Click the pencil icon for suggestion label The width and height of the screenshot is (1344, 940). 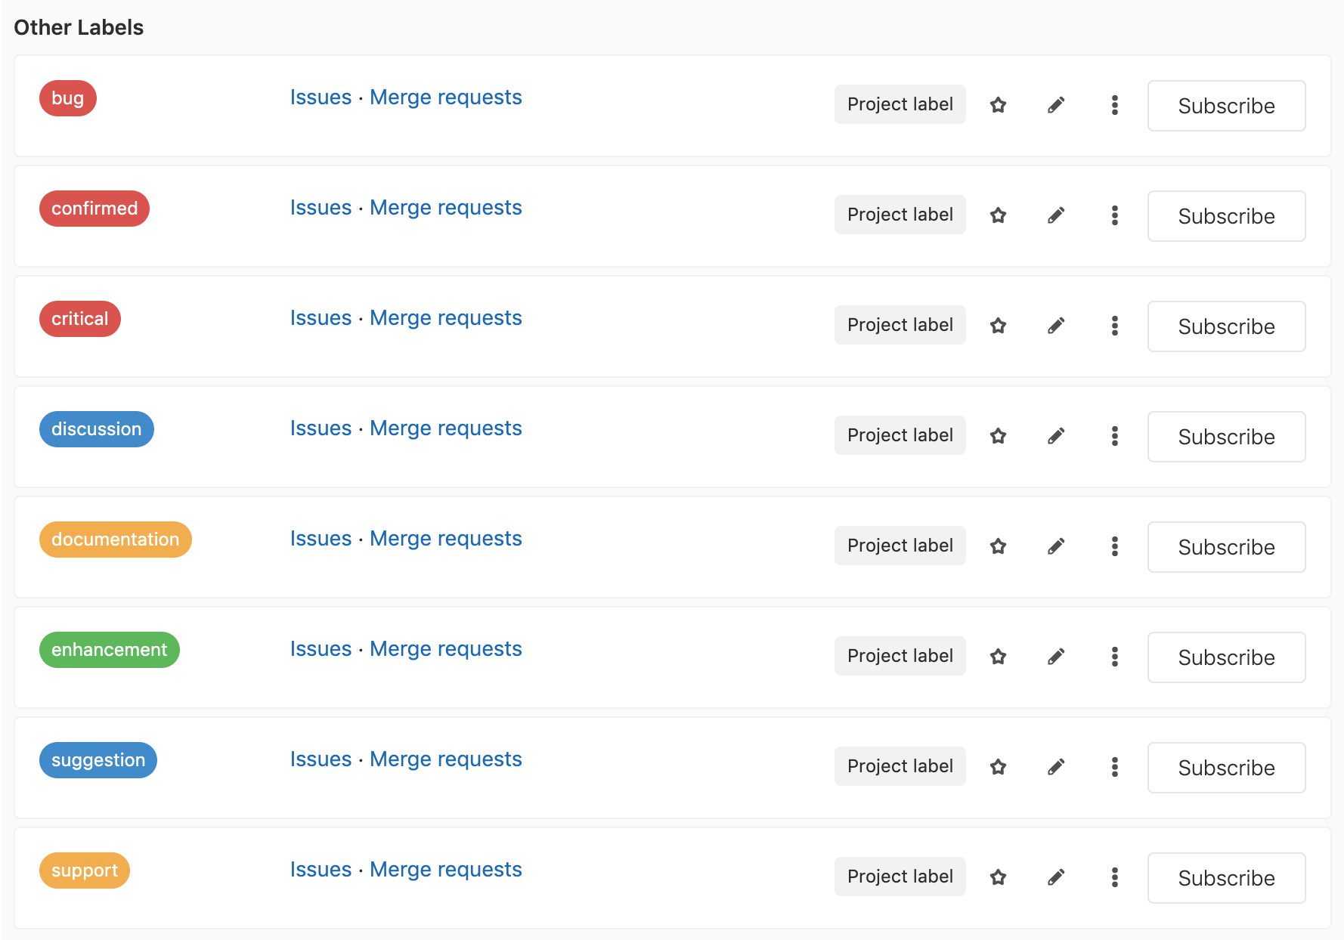1056,767
